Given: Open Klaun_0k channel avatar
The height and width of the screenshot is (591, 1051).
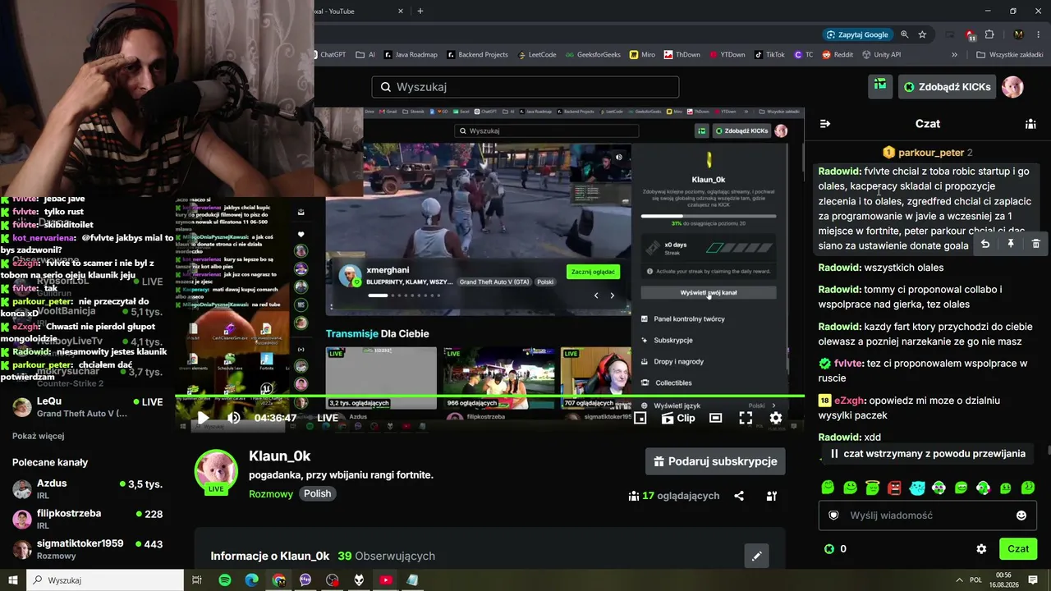Looking at the screenshot, I should tap(216, 471).
